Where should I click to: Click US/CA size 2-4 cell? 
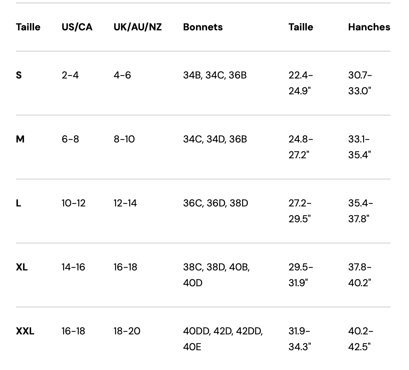[70, 75]
